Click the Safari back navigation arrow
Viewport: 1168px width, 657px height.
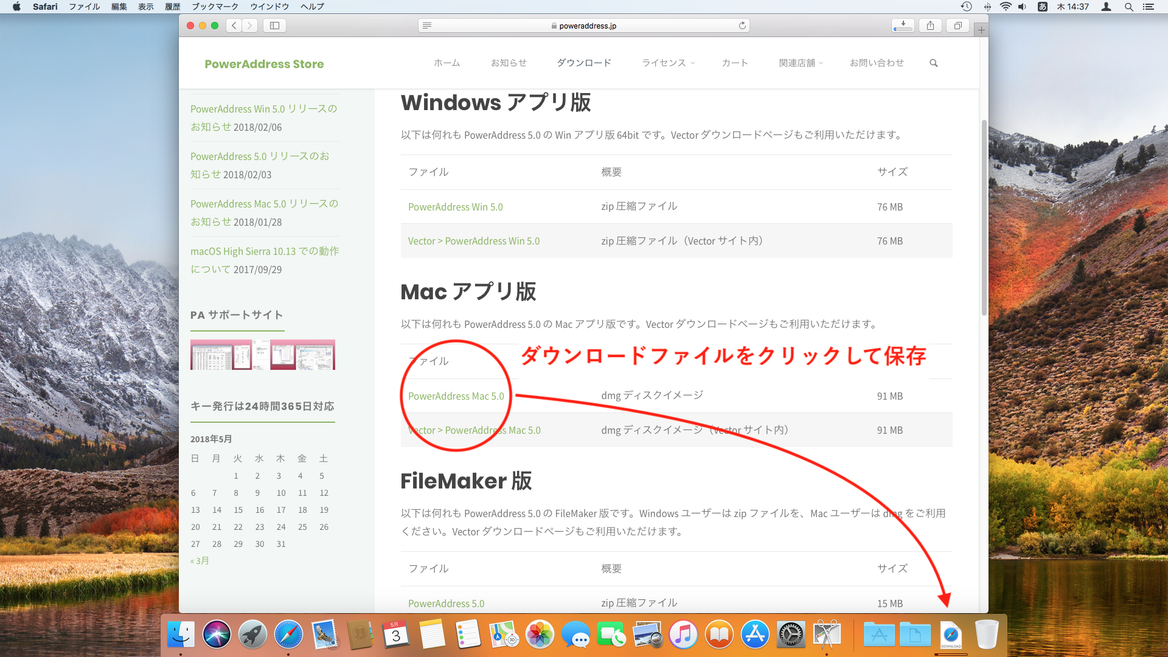click(234, 26)
